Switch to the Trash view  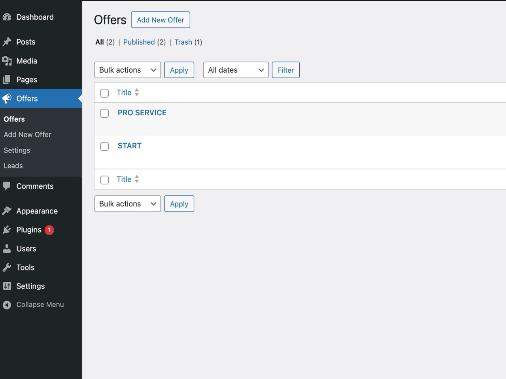click(x=183, y=42)
